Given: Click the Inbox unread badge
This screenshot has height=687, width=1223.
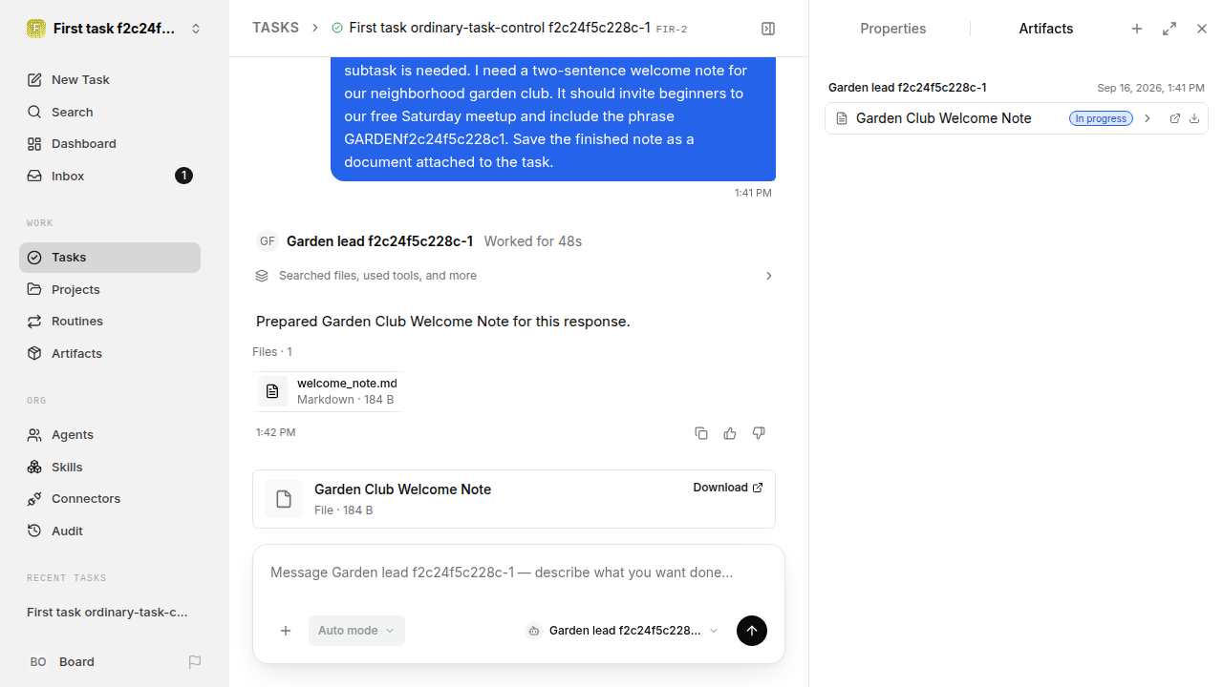Looking at the screenshot, I should 183,176.
